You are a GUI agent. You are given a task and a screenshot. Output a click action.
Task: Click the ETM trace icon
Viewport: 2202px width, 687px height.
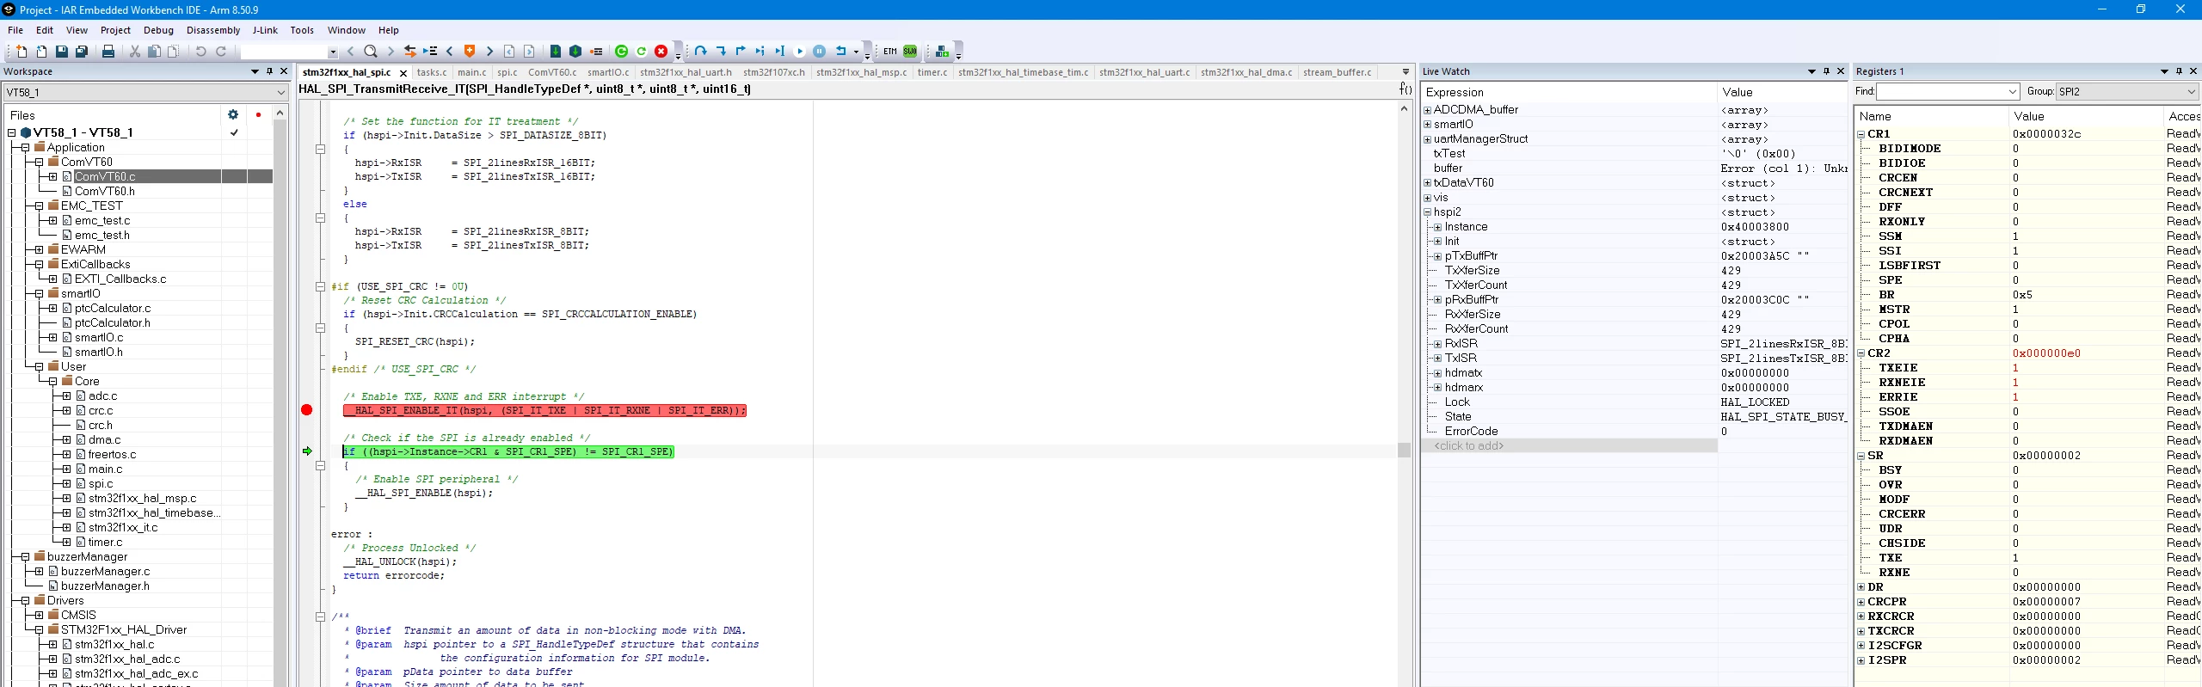[x=890, y=52]
